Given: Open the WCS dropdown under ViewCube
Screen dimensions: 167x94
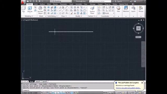Looking at the screenshot, I should point(138,37).
